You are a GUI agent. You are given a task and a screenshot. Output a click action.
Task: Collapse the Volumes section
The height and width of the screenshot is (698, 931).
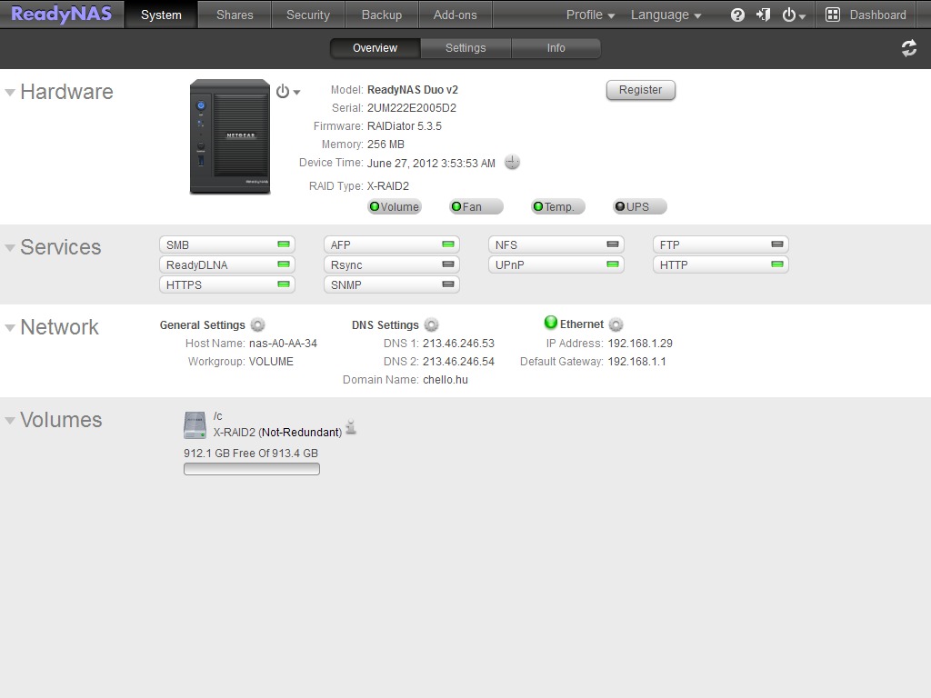point(10,420)
